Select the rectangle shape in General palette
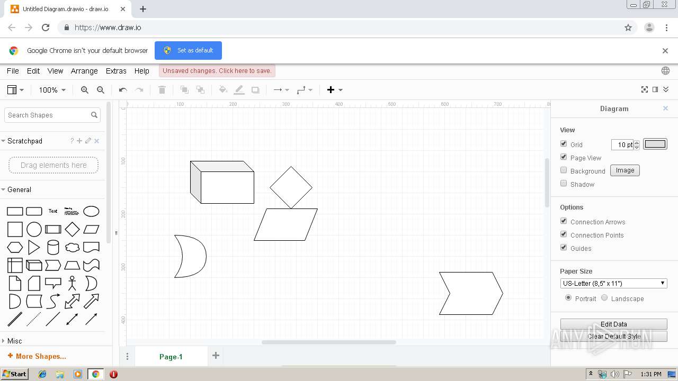Viewport: 678px width, 381px height. point(15,212)
